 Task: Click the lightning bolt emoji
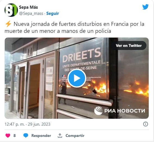pos(8,24)
